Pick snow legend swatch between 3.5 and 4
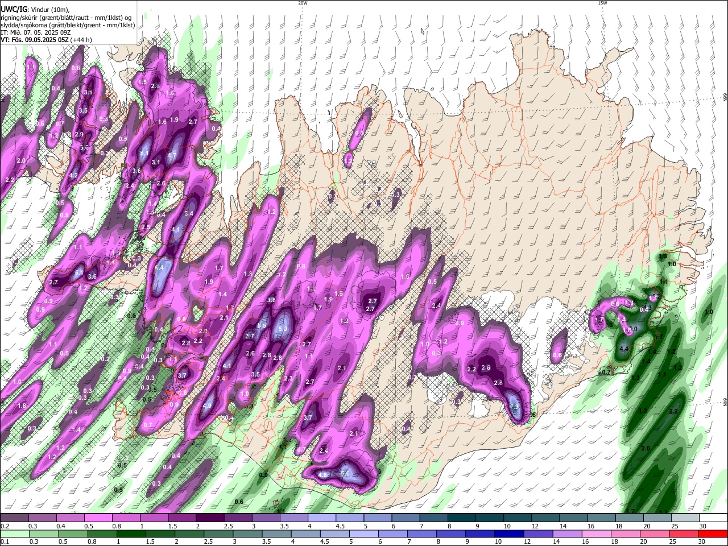Viewport: 728px width, 546px height. pyautogui.click(x=293, y=518)
